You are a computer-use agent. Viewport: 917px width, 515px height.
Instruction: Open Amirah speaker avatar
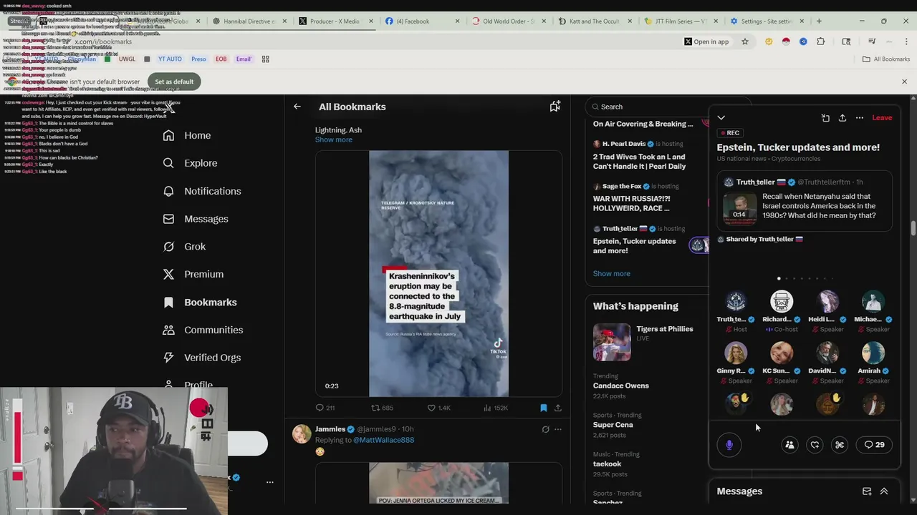click(x=873, y=353)
